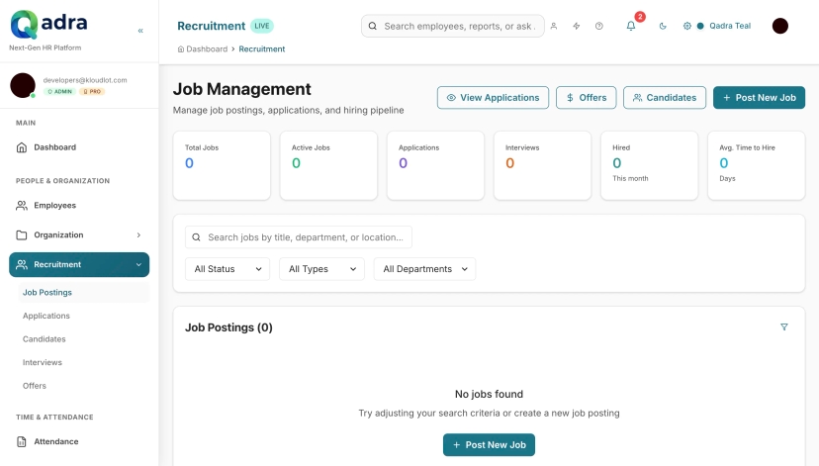Select Employees in the sidebar
Screen dimensions: 819x466
pos(54,206)
